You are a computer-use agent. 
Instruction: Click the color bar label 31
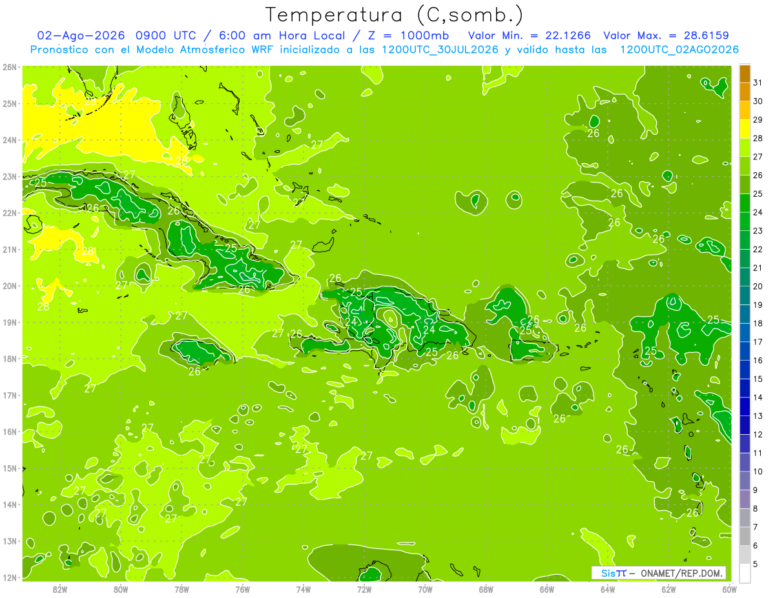click(x=758, y=83)
